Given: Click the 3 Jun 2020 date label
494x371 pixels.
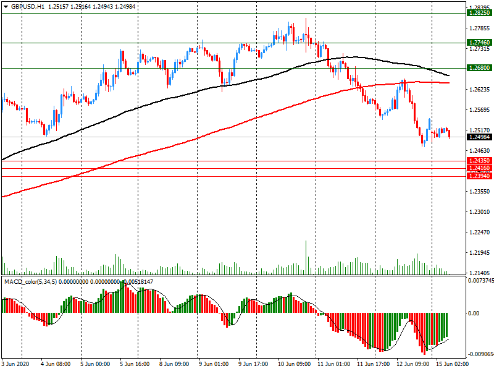Looking at the screenshot, I should (x=16, y=364).
